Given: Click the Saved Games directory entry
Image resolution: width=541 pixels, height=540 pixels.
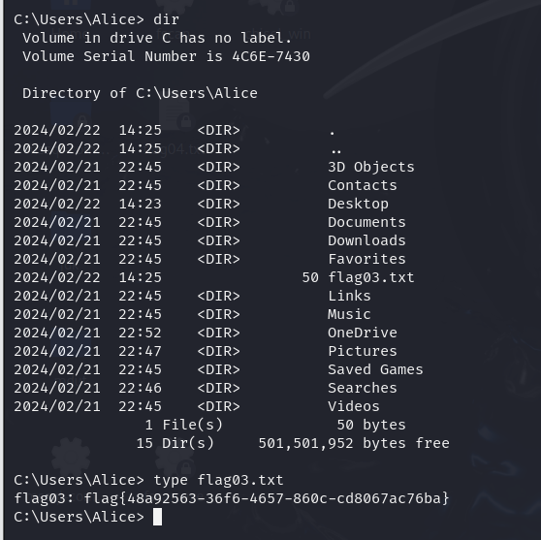Looking at the screenshot, I should pos(375,369).
